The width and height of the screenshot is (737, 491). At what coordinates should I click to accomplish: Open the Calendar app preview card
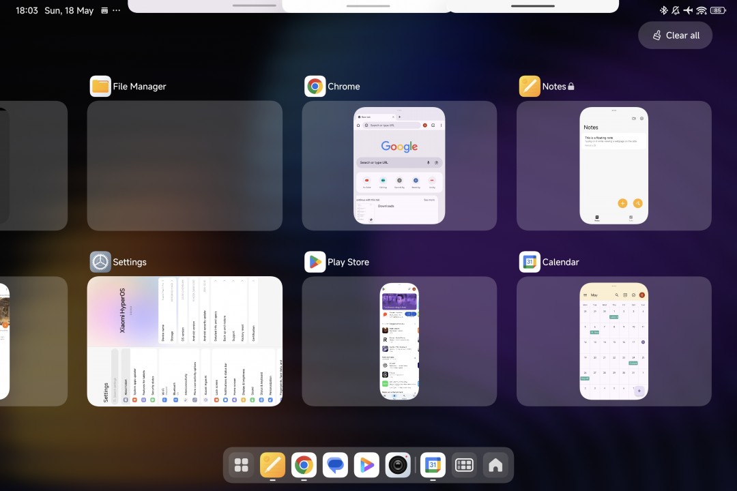click(x=613, y=341)
